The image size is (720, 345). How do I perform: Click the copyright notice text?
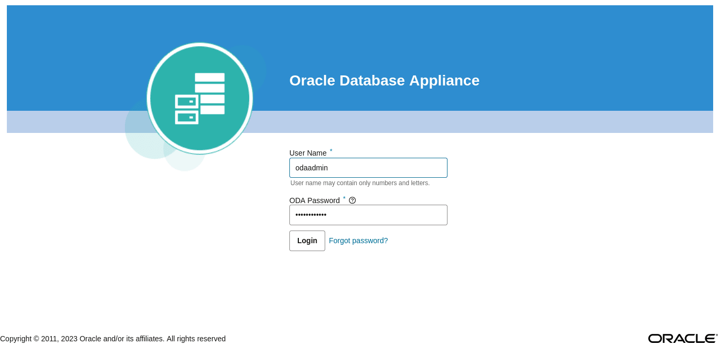(113, 338)
